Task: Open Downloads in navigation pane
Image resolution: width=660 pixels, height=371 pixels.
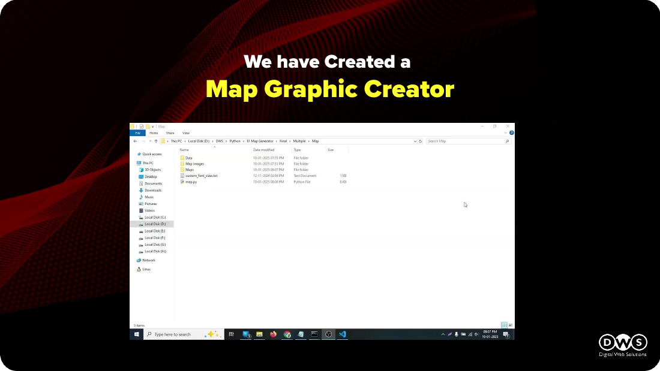Action: [x=150, y=190]
